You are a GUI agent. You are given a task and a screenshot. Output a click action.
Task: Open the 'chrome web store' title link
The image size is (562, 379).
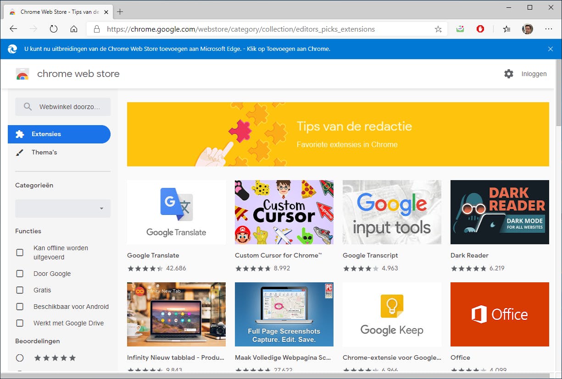point(78,74)
